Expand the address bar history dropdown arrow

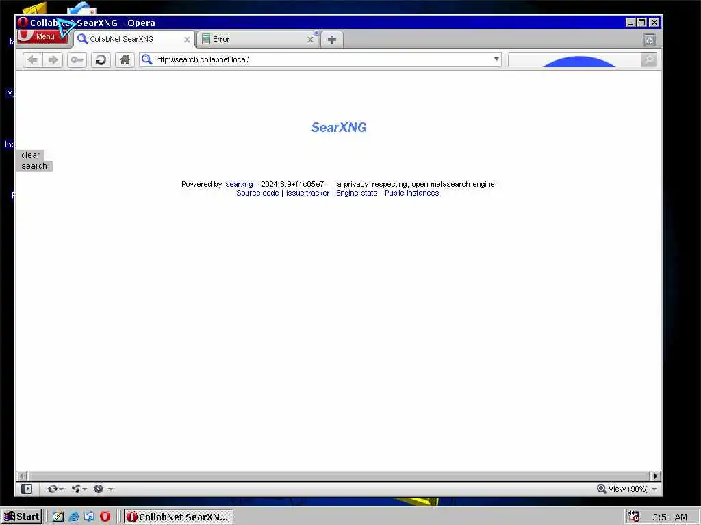[x=496, y=59]
